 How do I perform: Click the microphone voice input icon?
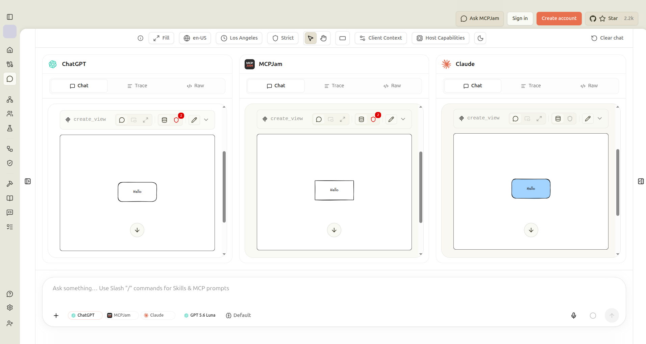[574, 316]
